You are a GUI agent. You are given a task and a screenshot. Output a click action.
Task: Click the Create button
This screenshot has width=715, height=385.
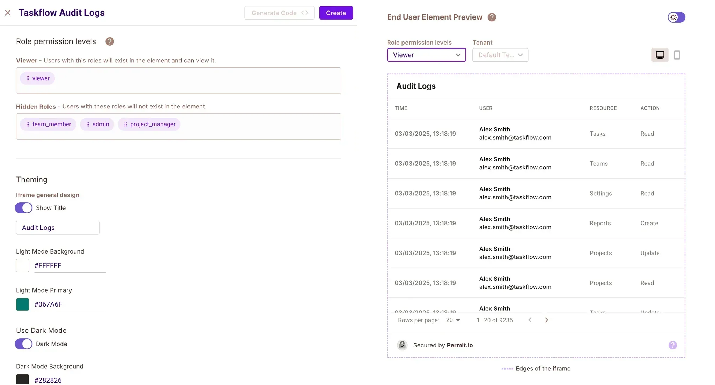pos(336,13)
